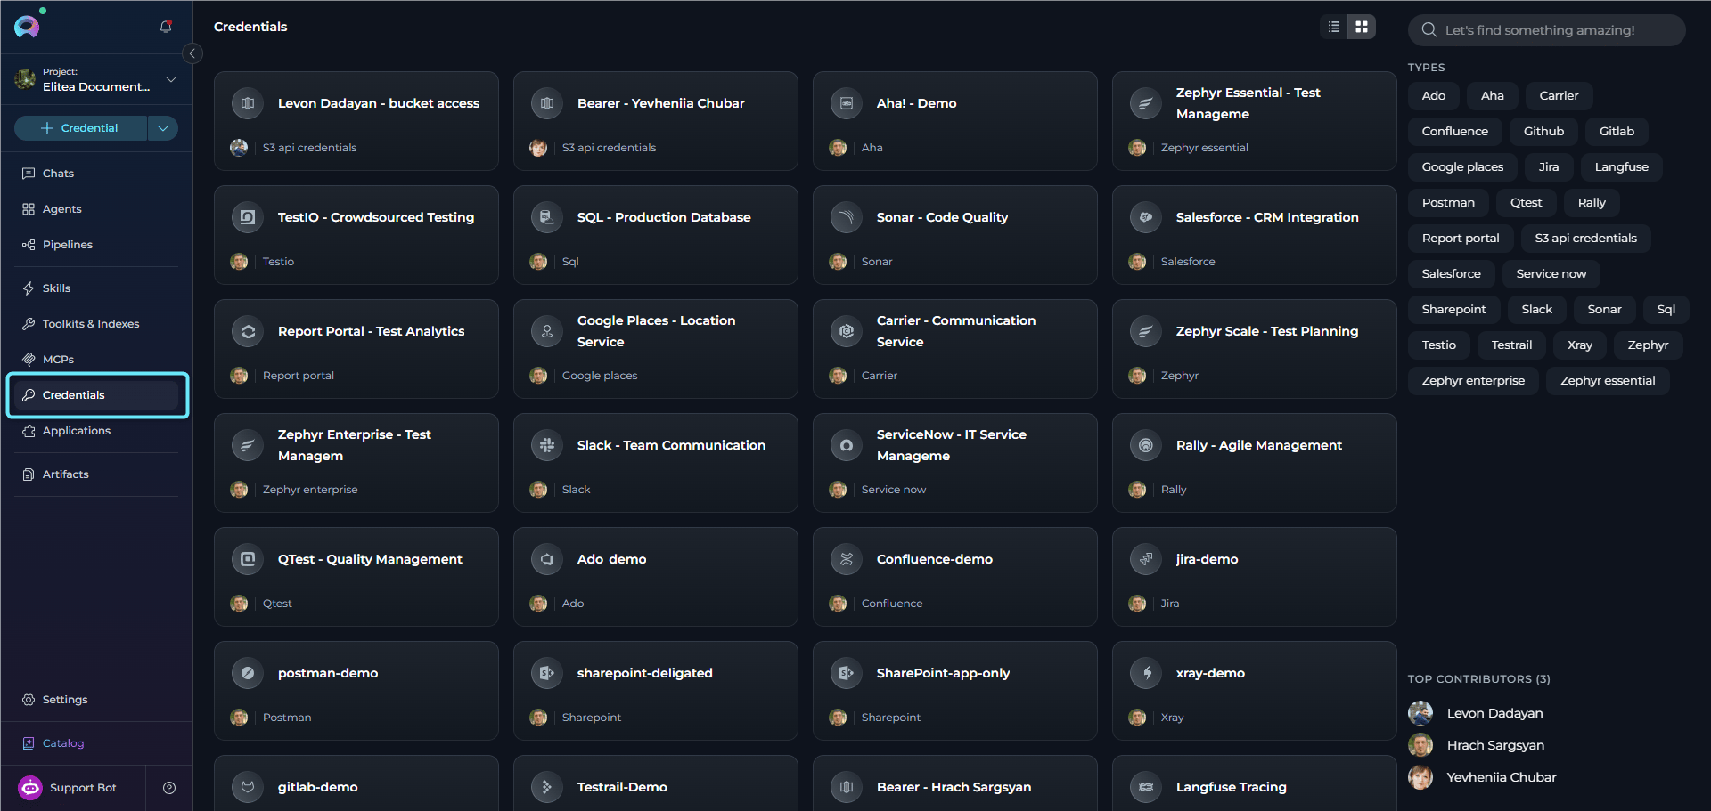Switch to grid card view

click(x=1362, y=27)
